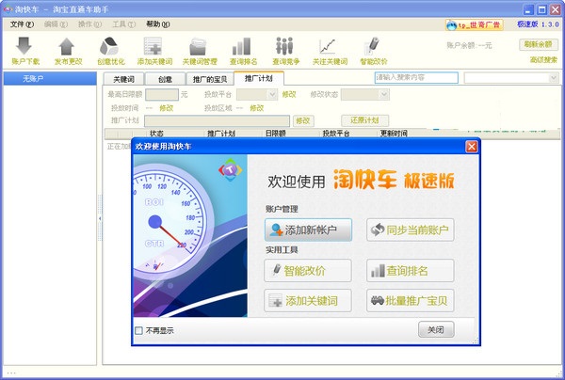The height and width of the screenshot is (380, 565).
Task: Click the 高级搜索 link
Action: point(543,60)
